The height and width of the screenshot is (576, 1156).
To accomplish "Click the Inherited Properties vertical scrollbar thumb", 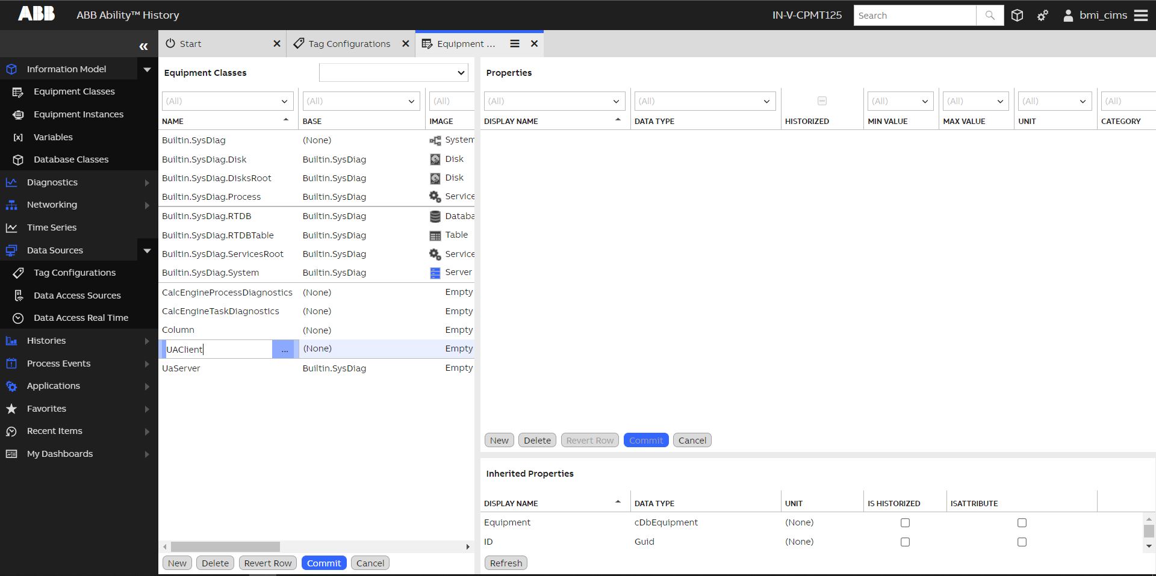I will coord(1149,531).
